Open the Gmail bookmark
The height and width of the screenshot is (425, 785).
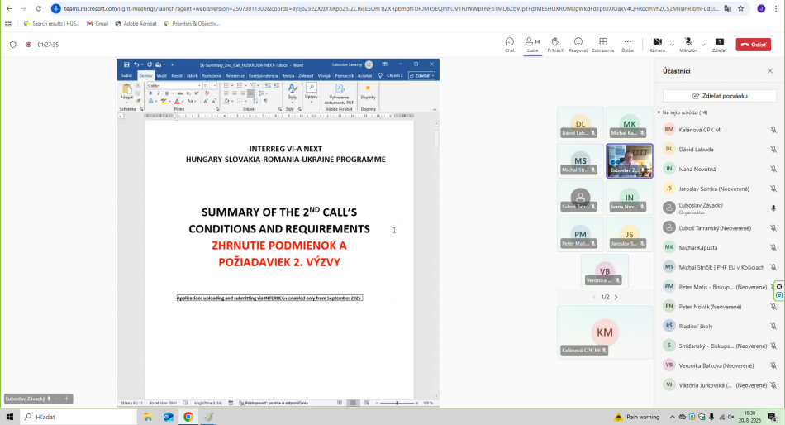point(97,24)
